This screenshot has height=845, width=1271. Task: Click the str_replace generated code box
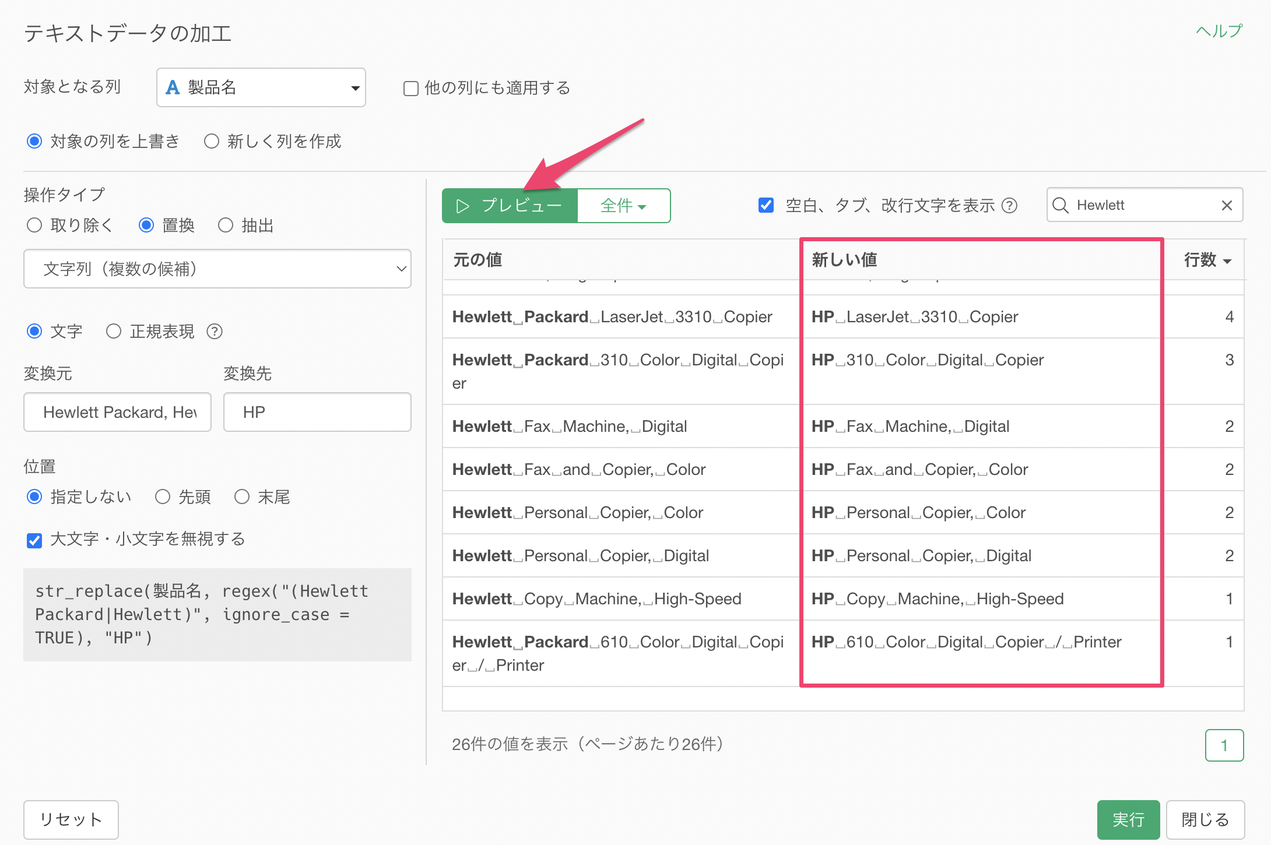217,614
